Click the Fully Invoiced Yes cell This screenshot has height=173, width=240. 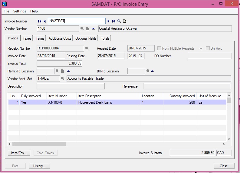pyautogui.click(x=33, y=102)
